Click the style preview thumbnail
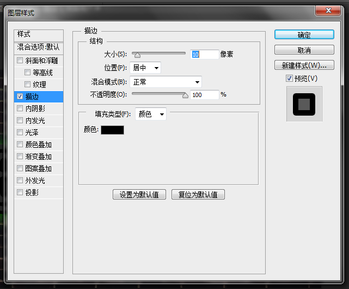349x289 pixels. click(304, 104)
